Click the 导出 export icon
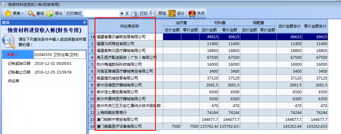Image resolution: width=341 pixels, height=134 pixels. [x=50, y=13]
